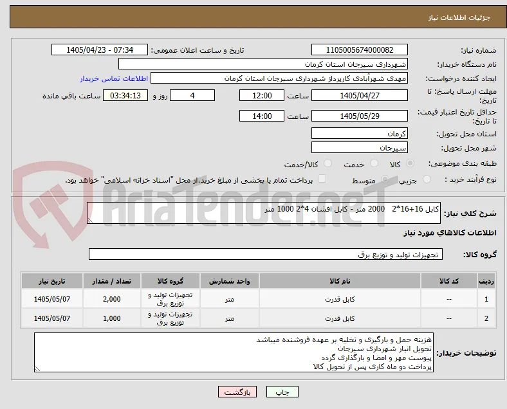Click the اطلاعات کالاهای مورد نیاز heading
This screenshot has height=409, width=507.
tap(450, 233)
